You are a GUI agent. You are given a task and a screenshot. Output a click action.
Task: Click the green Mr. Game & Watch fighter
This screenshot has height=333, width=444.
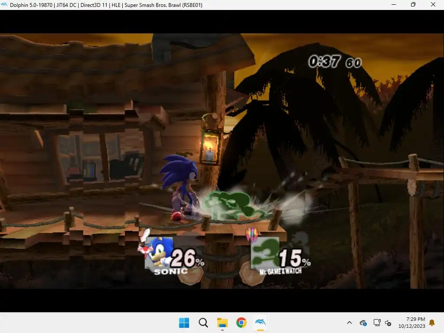click(233, 206)
